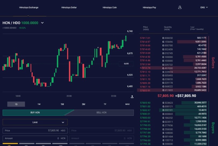Select buy order at price 57800.00
The height and width of the screenshot is (146, 218).
click(x=173, y=118)
